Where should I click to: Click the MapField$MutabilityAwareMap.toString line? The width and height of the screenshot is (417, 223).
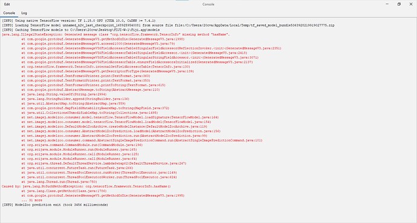coord(95,108)
